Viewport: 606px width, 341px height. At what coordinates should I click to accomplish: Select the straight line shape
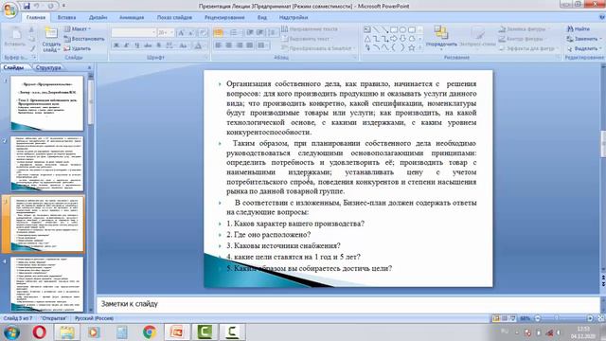click(376, 29)
